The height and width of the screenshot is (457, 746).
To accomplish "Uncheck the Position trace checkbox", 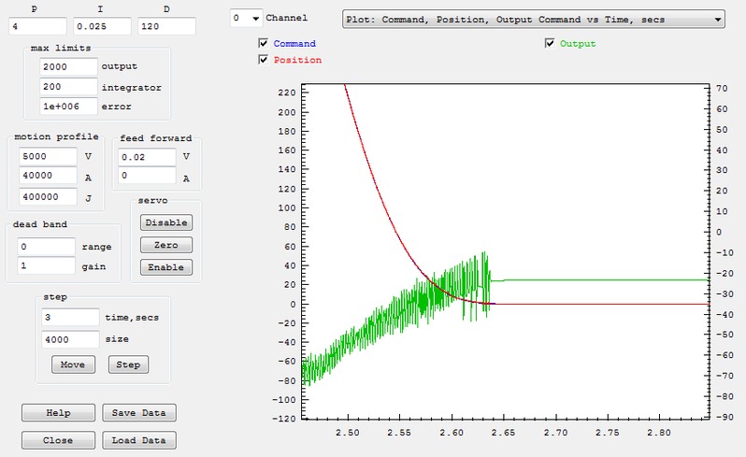I will tap(264, 60).
